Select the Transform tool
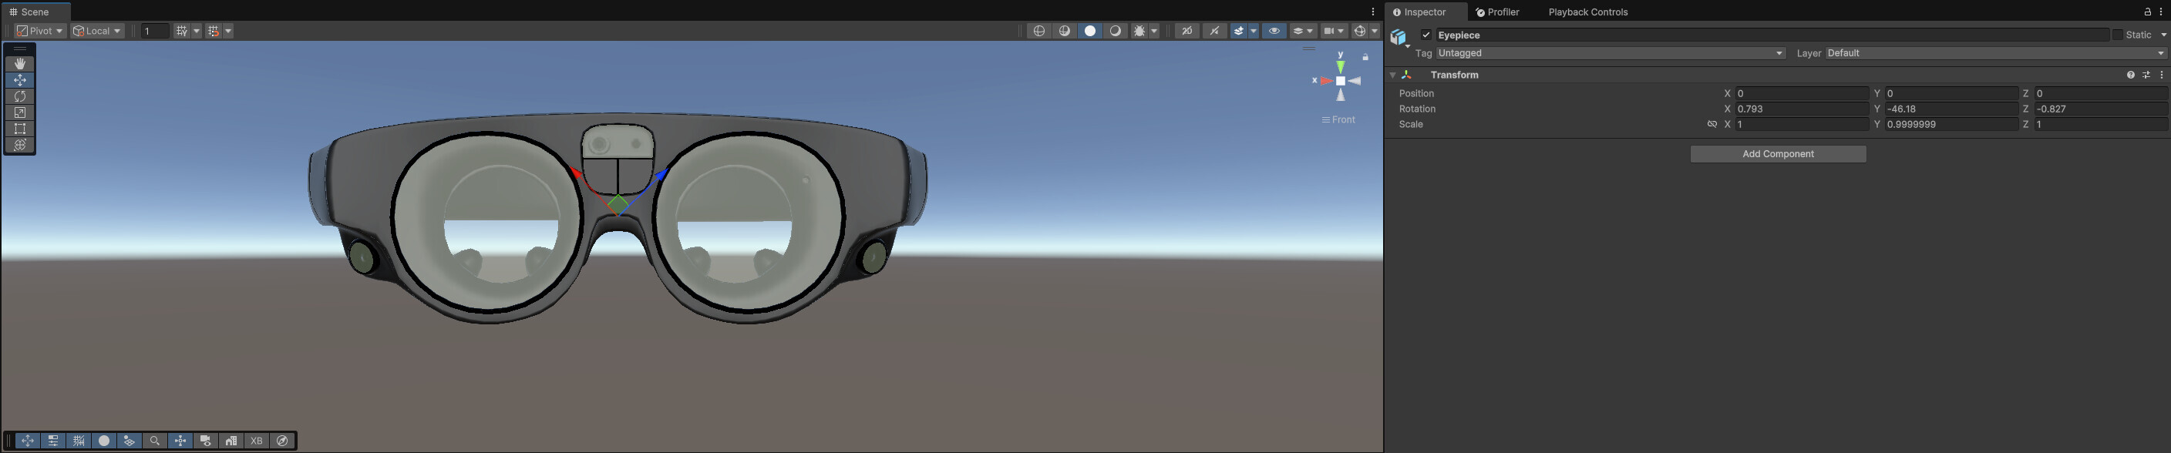Viewport: 2171px width, 453px height. click(x=20, y=145)
